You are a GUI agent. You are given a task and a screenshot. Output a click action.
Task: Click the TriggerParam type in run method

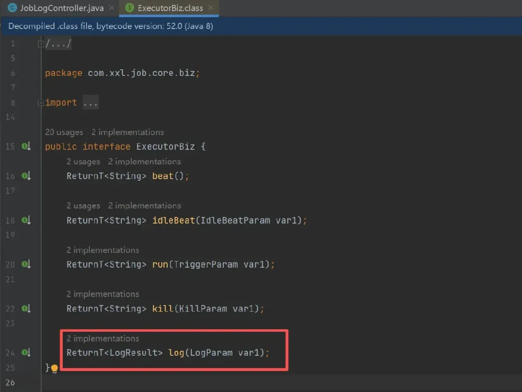click(205, 264)
